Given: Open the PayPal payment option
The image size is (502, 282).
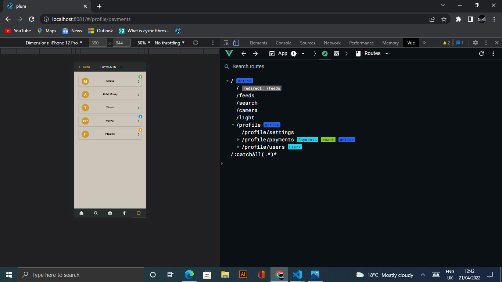Looking at the screenshot, I should (110, 121).
